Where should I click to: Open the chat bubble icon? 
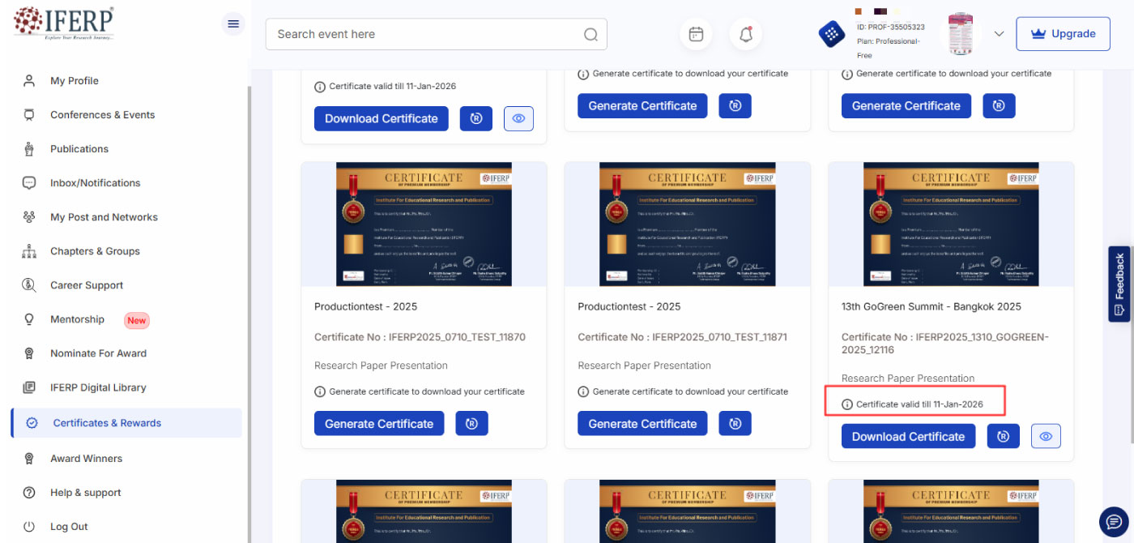(1113, 521)
